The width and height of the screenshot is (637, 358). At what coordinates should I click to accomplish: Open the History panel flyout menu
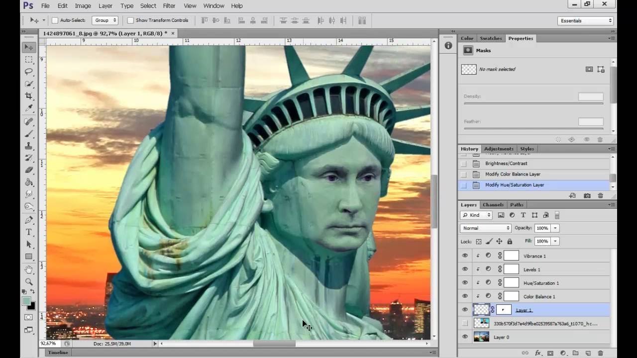click(611, 149)
